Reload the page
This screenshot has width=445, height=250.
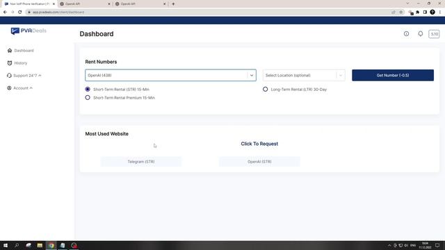20,12
